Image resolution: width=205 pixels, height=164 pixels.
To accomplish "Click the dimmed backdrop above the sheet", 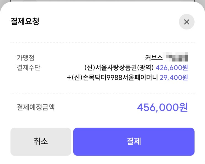I will click(x=4, y=2).
